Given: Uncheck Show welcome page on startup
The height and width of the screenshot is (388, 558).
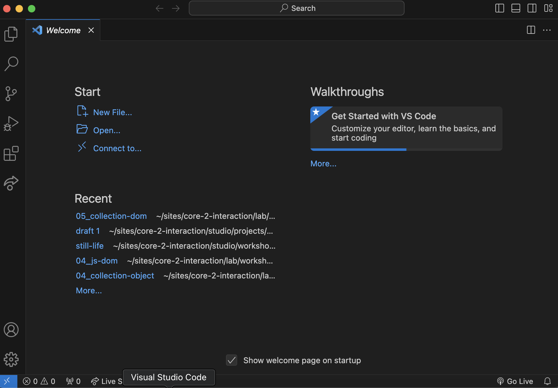Looking at the screenshot, I should (232, 360).
